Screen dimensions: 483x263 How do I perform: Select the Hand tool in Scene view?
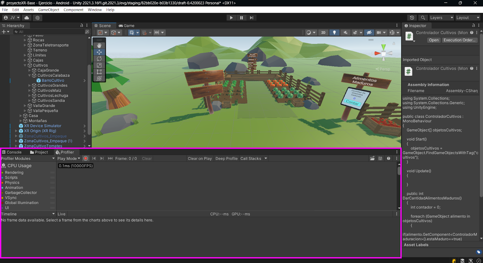click(x=99, y=46)
